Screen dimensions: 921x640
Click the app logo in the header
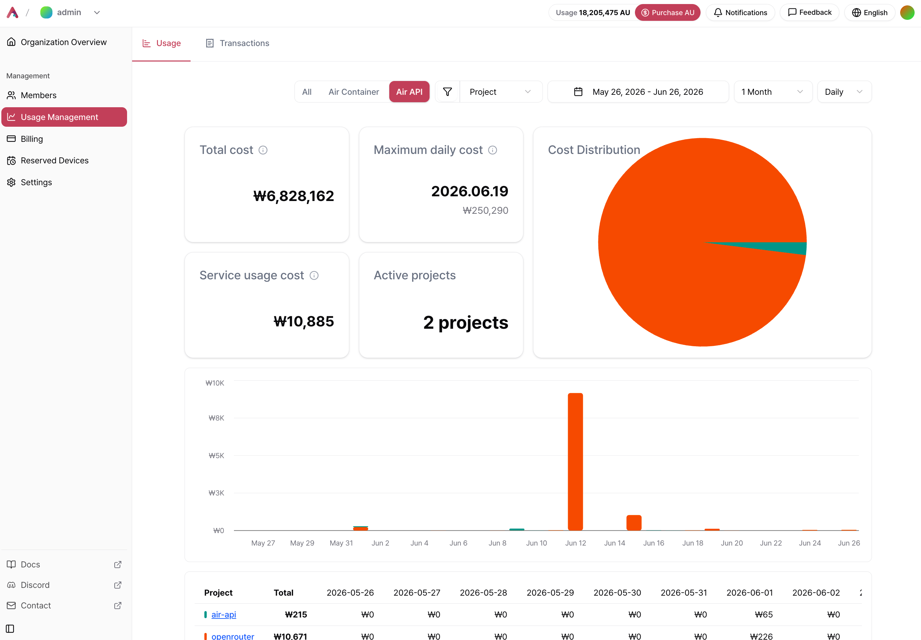pyautogui.click(x=12, y=12)
